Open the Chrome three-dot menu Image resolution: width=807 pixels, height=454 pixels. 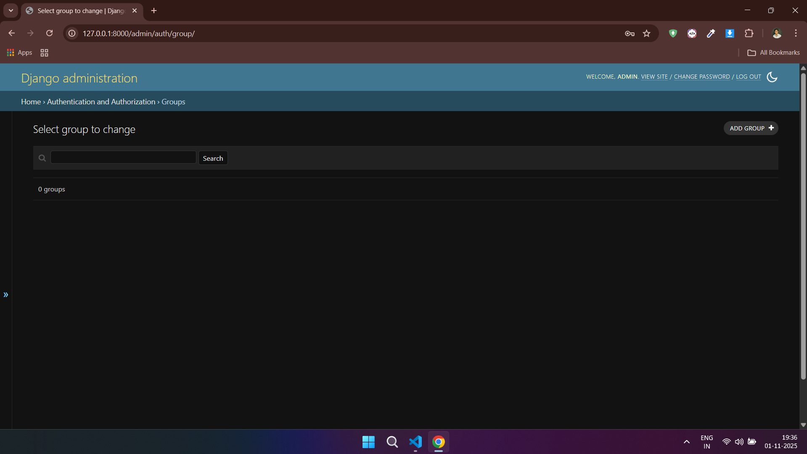click(796, 34)
